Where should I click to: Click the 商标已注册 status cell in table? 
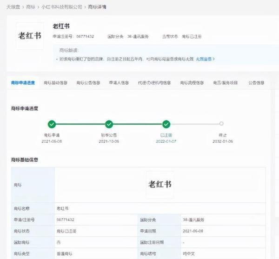[66, 231]
